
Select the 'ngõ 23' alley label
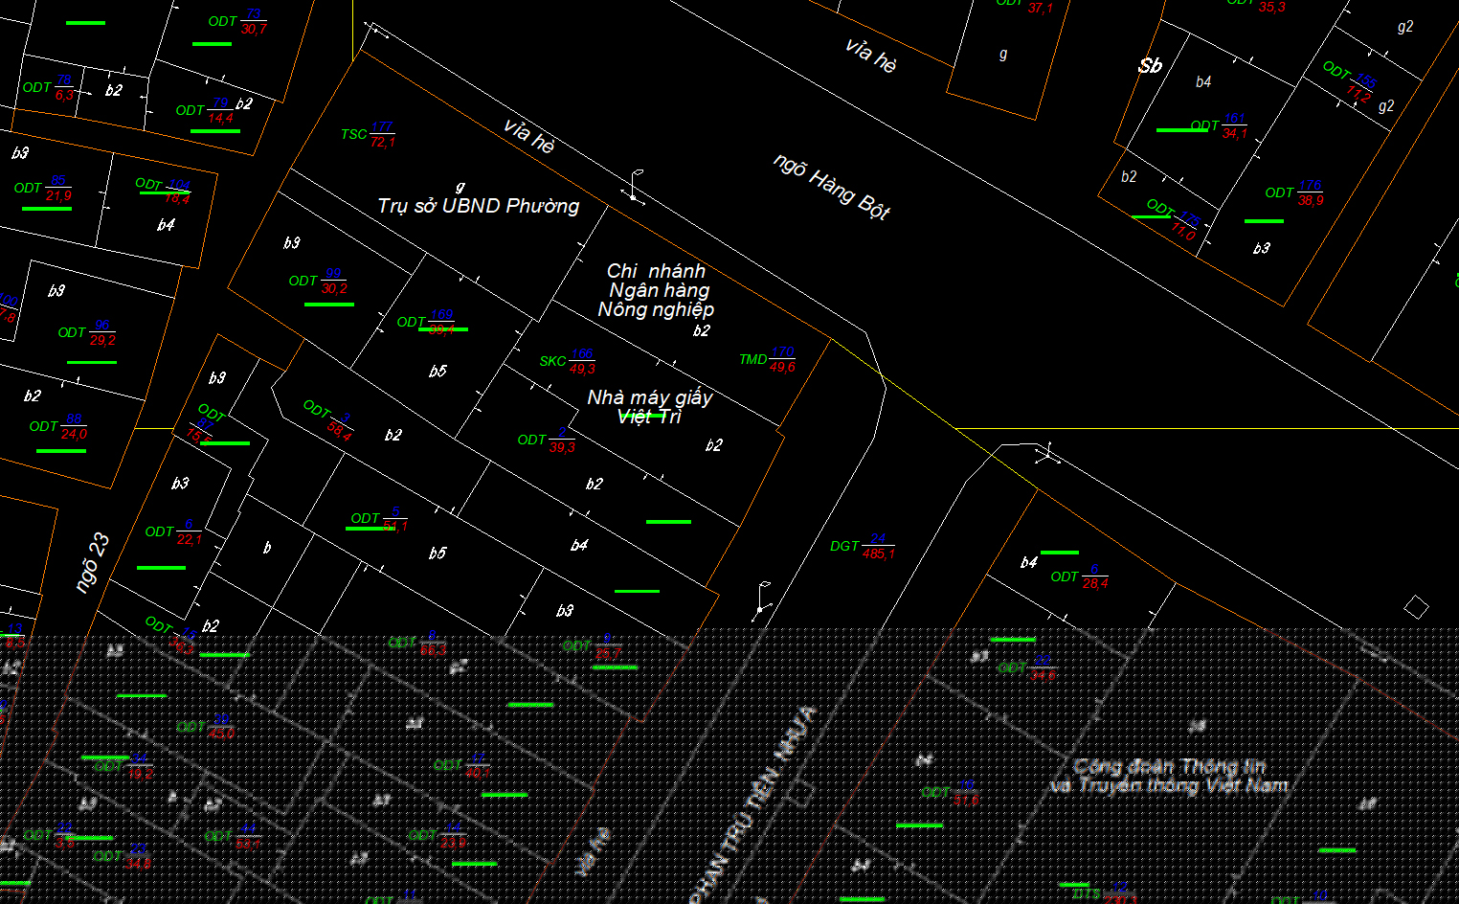93,563
